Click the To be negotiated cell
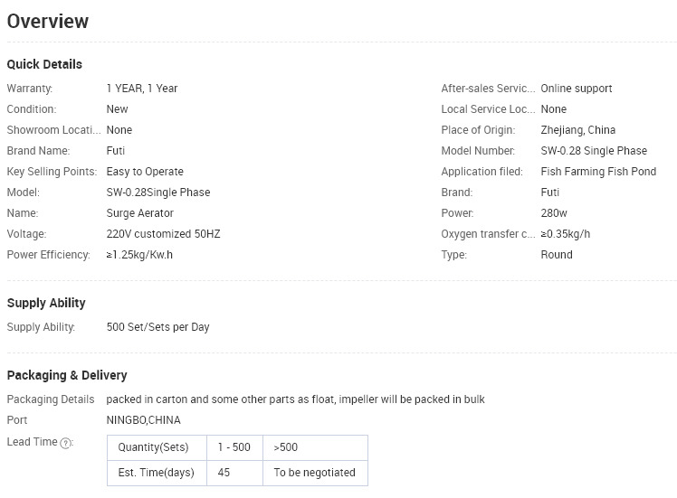Screen dimensions: 677x498 point(315,473)
